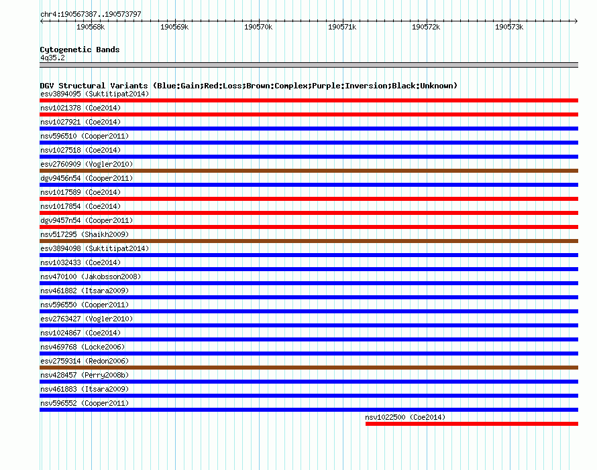Open the esv2763427 (Vogler2010) label

[87, 319]
